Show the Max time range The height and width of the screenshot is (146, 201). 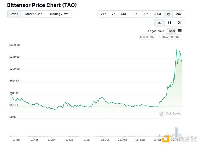(x=178, y=14)
